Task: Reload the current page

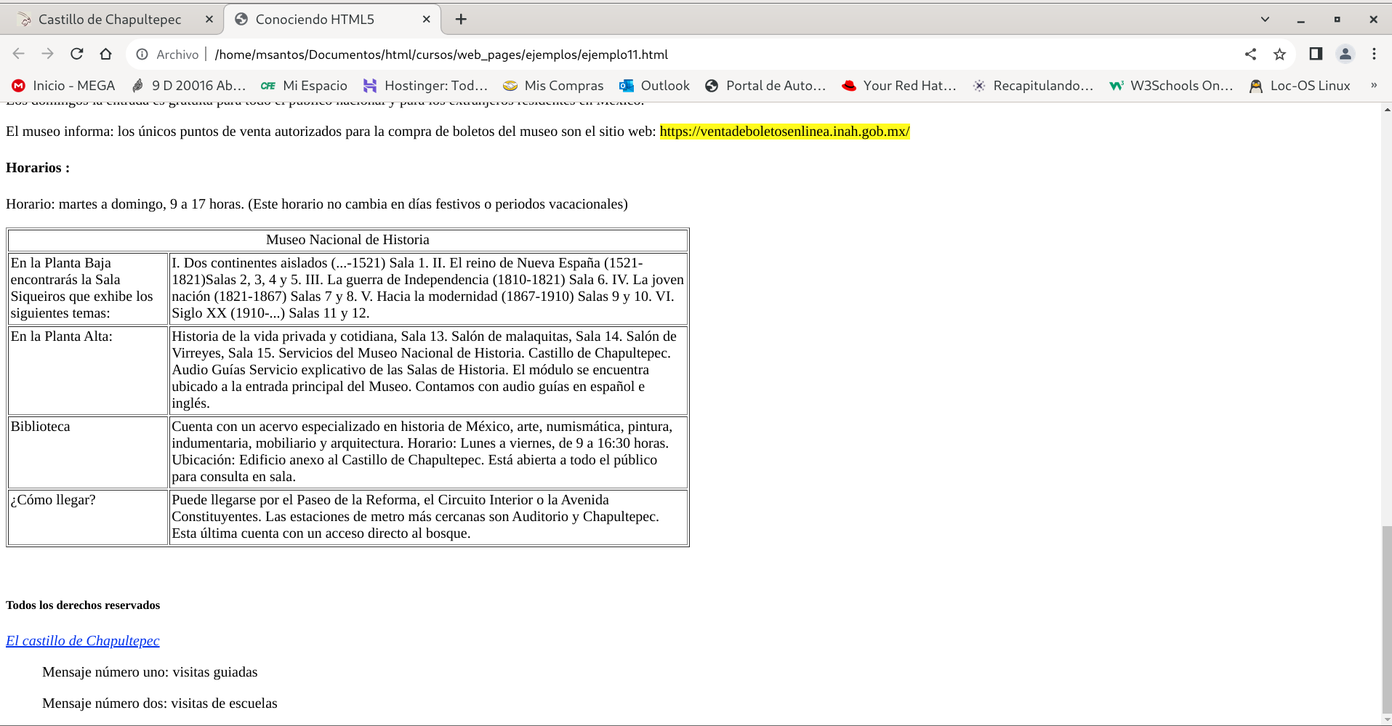Action: pyautogui.click(x=76, y=54)
